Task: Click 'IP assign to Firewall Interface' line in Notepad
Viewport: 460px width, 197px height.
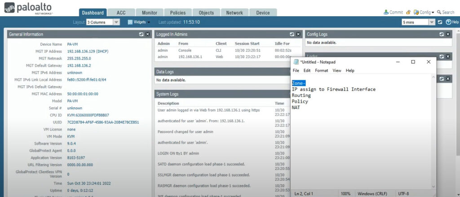Action: (334, 89)
